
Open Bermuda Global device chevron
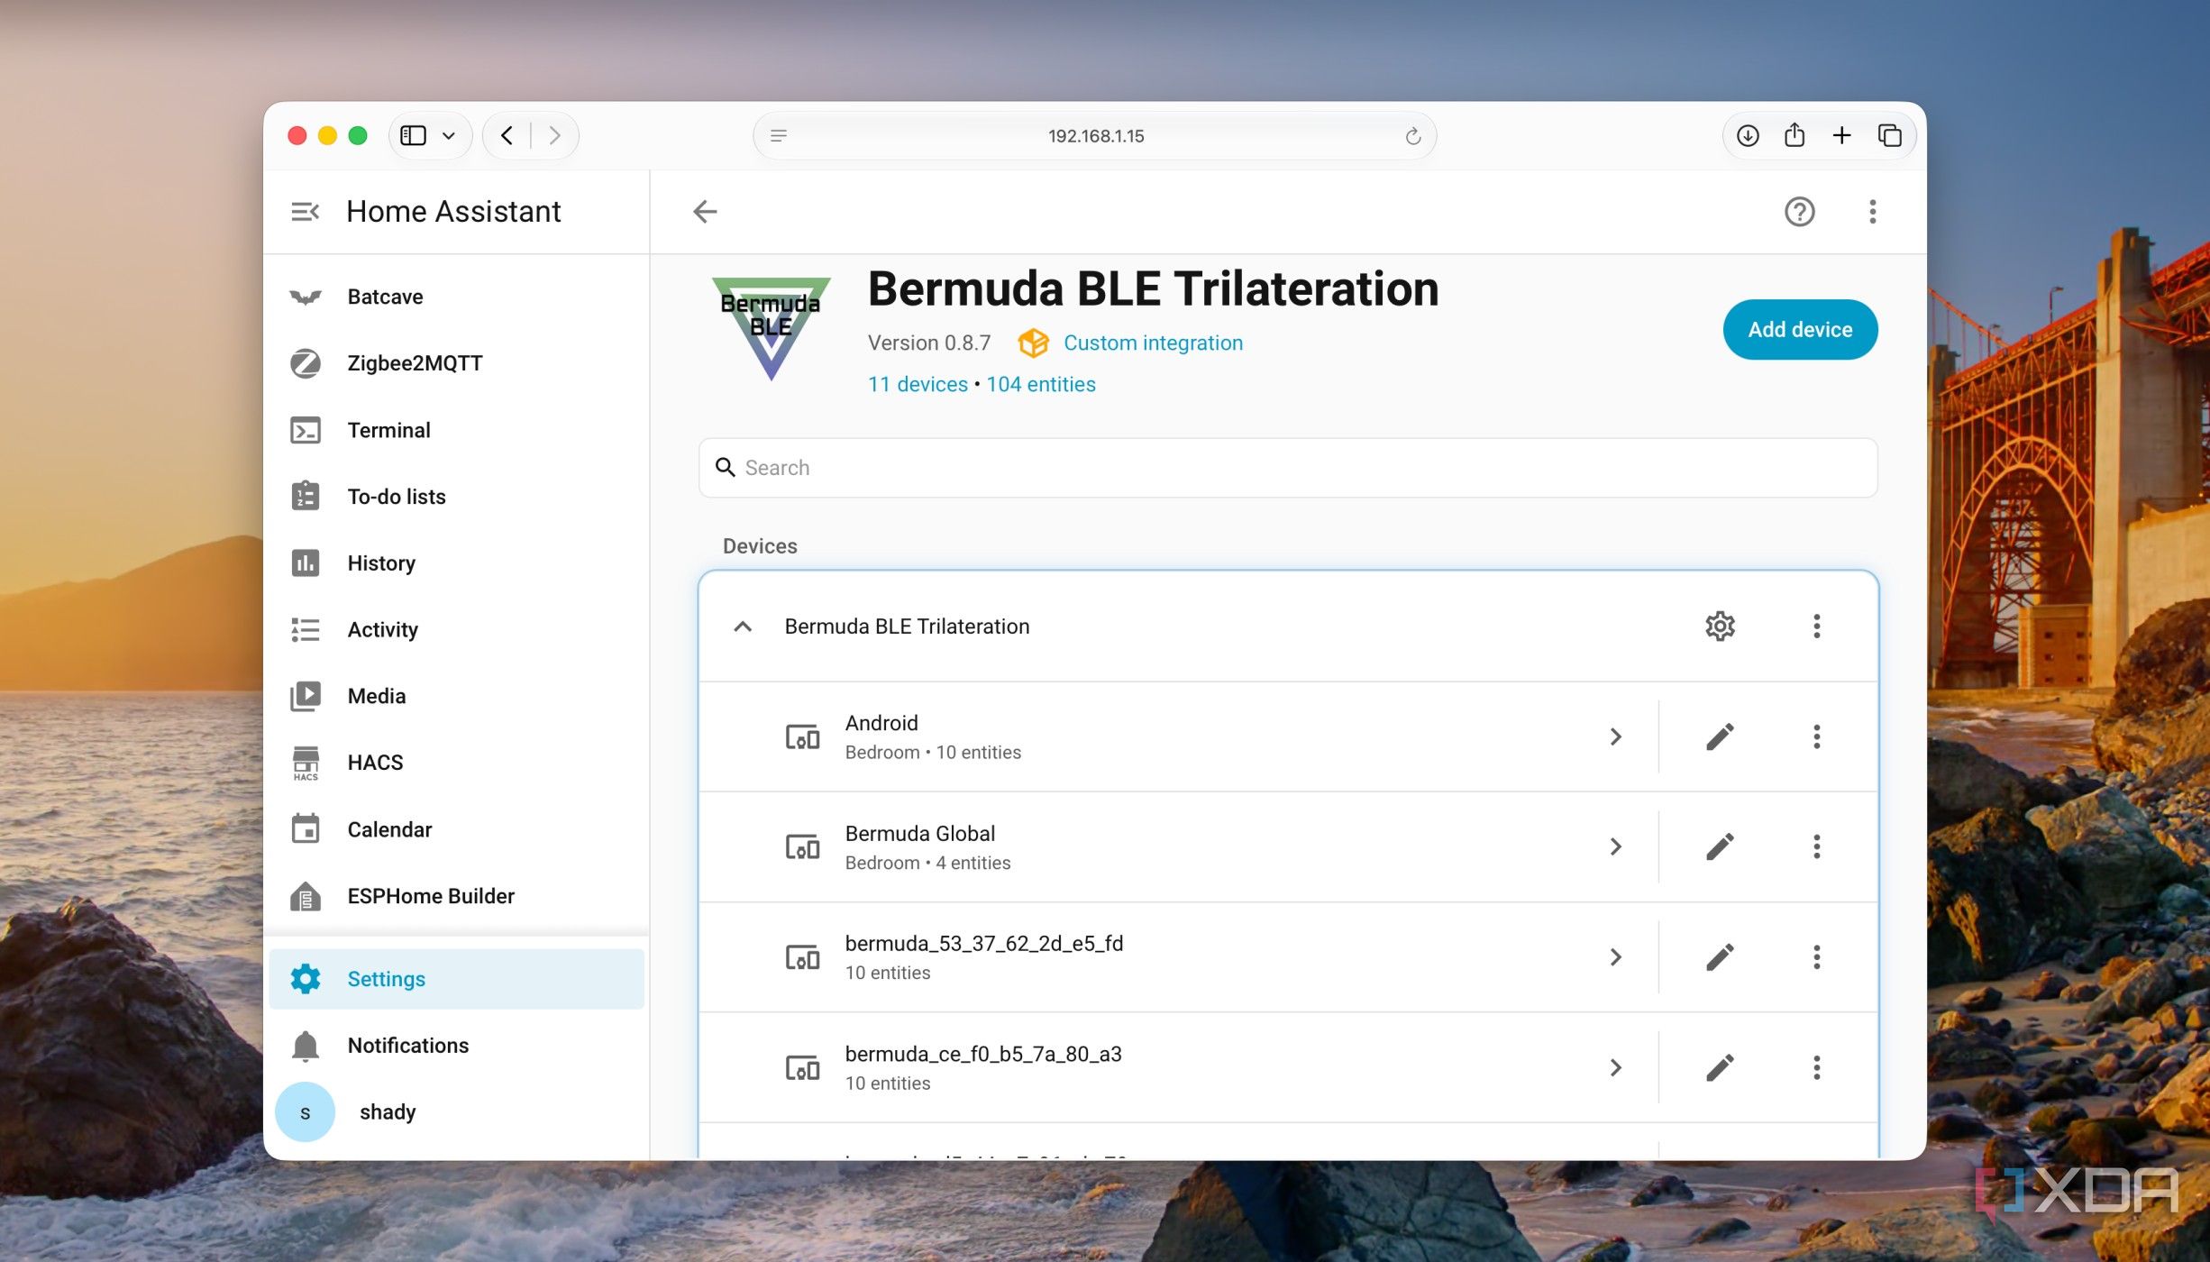coord(1615,847)
